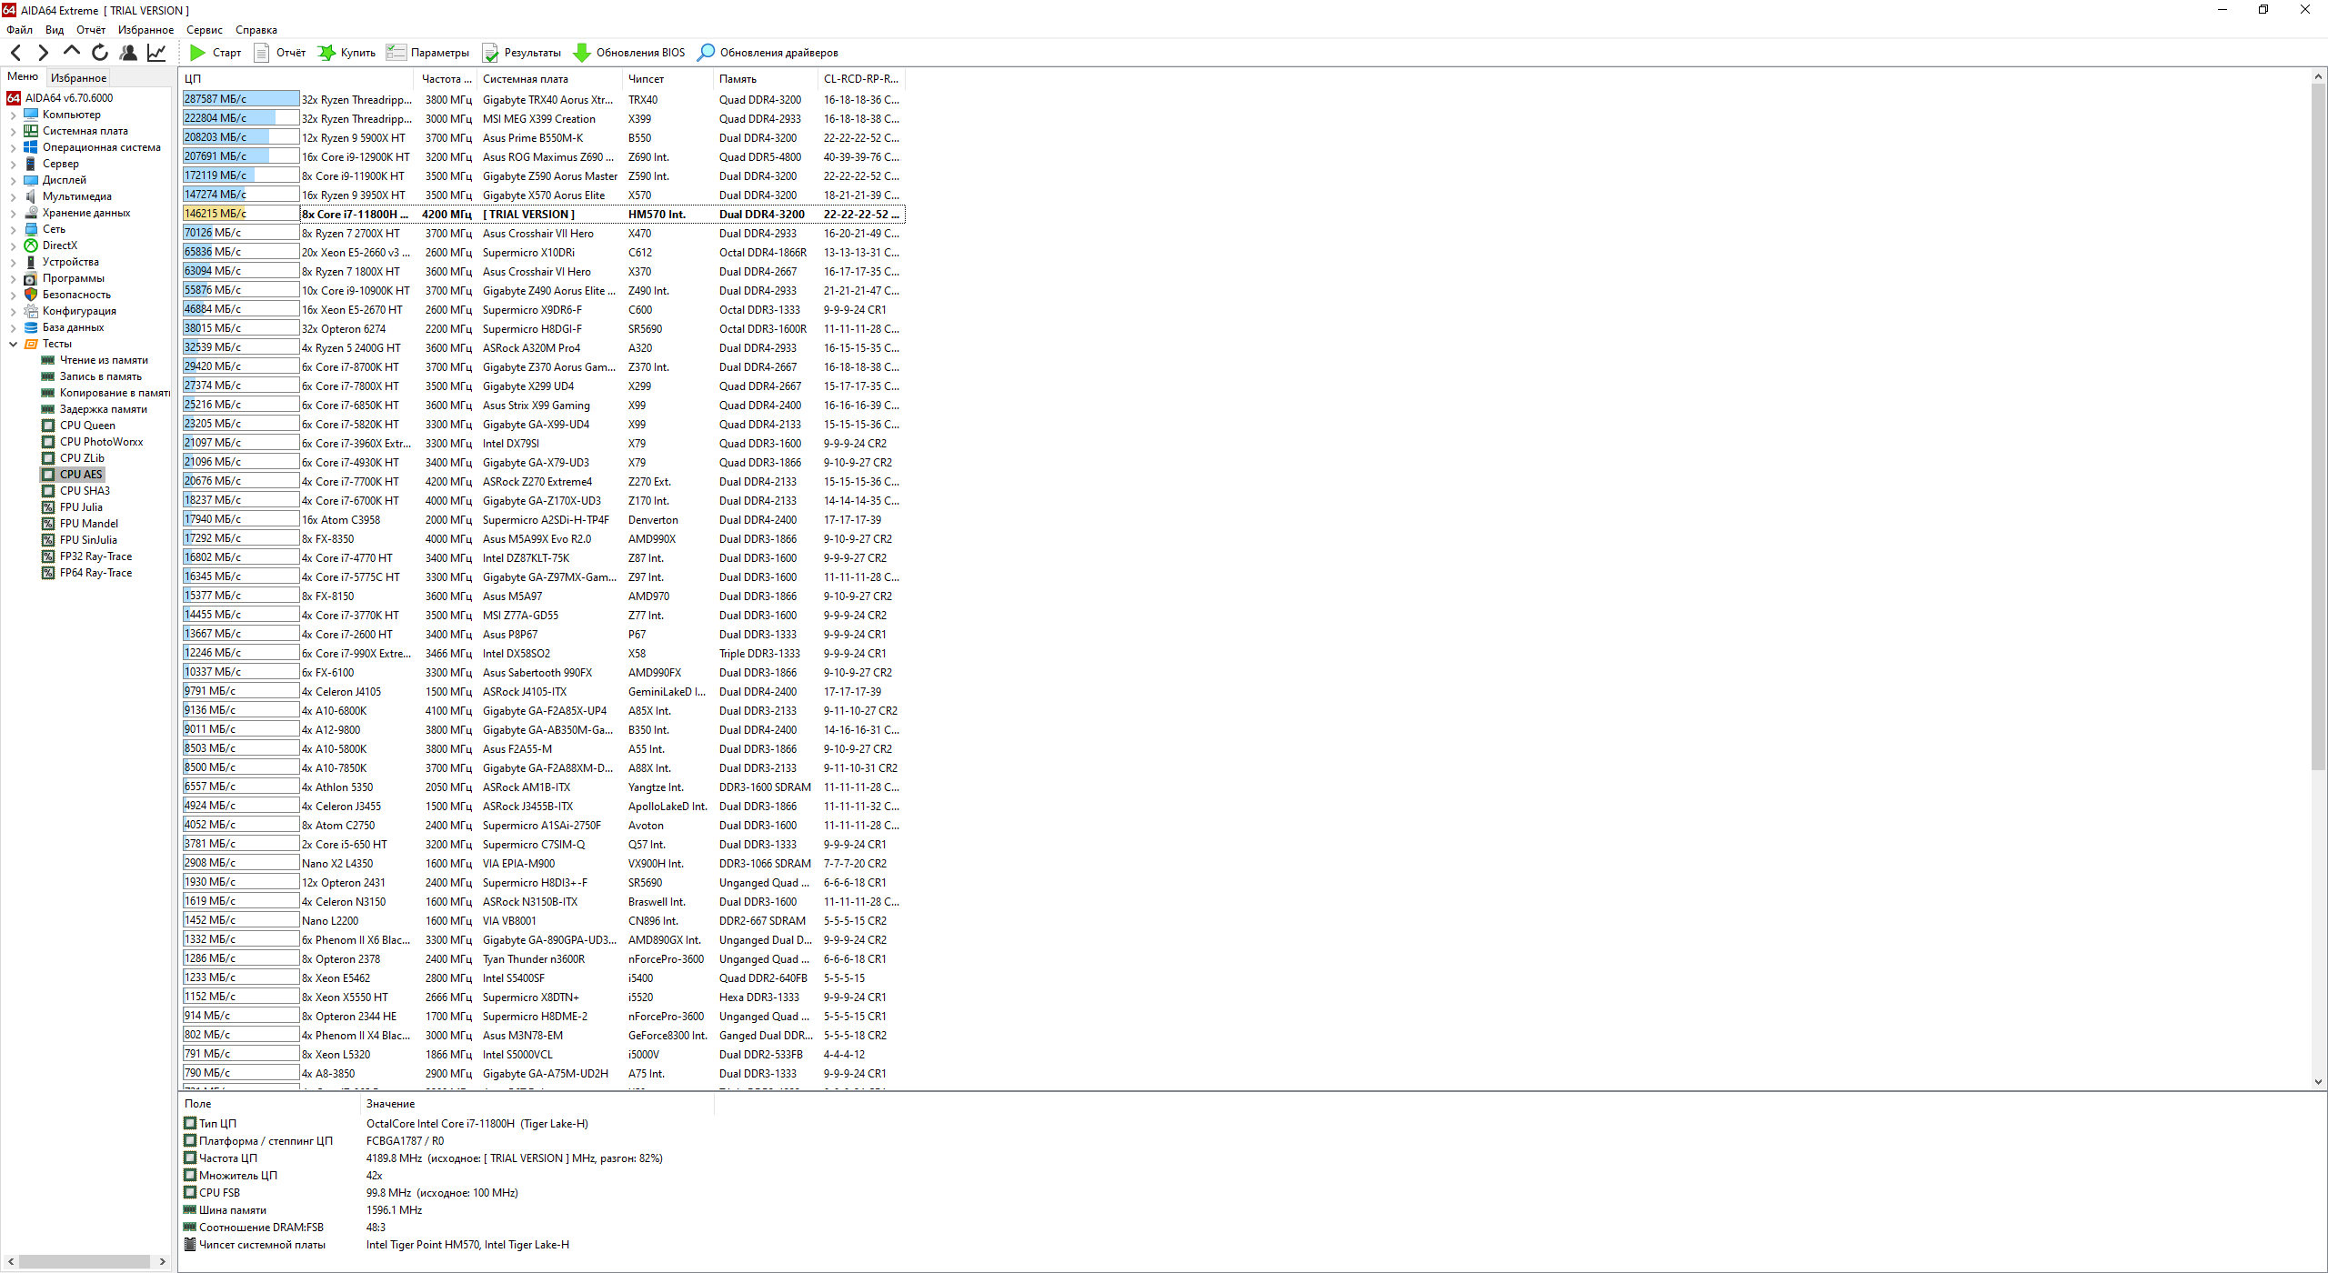This screenshot has width=2328, height=1273.
Task: Click the Купить toolbar button
Action: pyautogui.click(x=346, y=53)
